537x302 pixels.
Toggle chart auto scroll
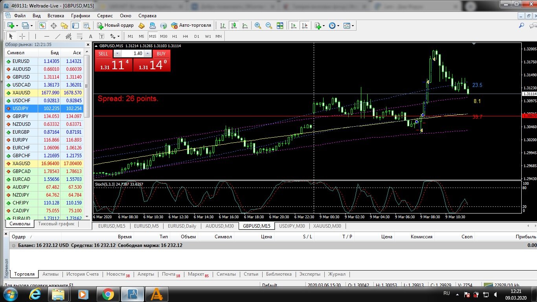pyautogui.click(x=294, y=26)
